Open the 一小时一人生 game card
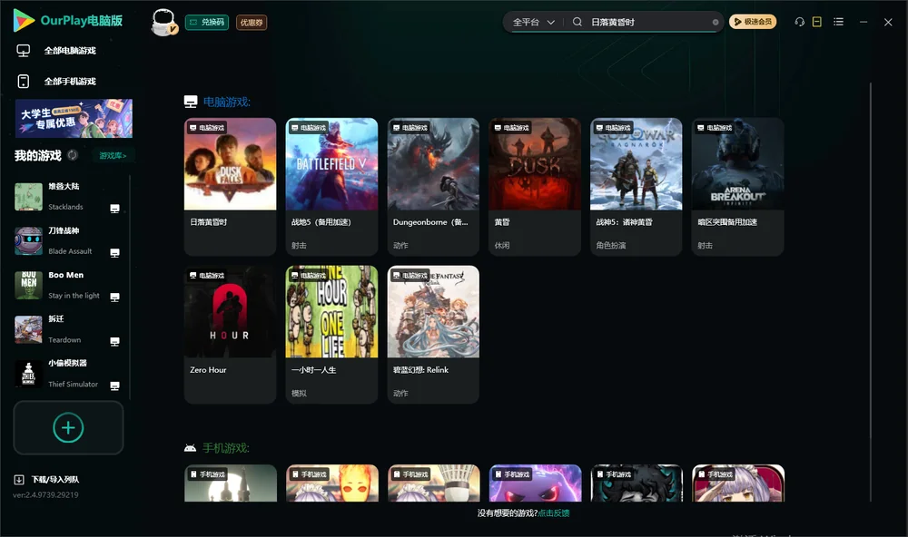The height and width of the screenshot is (537, 908). point(331,334)
